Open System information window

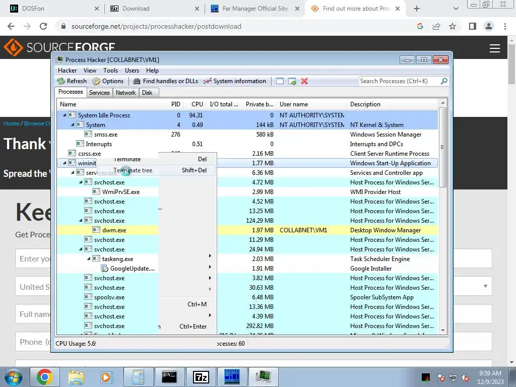coord(235,81)
